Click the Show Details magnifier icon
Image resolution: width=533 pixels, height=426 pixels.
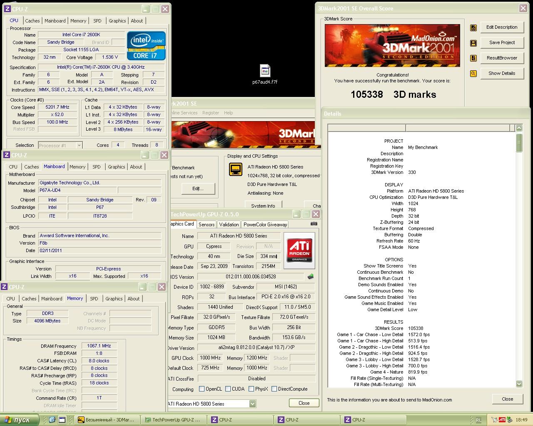click(473, 74)
